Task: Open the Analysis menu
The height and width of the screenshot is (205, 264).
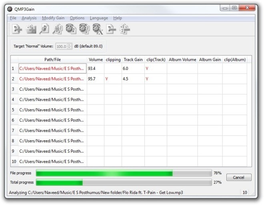Action: point(29,18)
